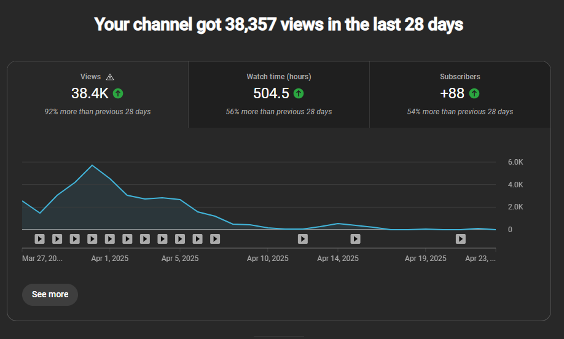
Task: Click the lone video marker between Apr 10 and Apr 14
Action: pyautogui.click(x=303, y=239)
